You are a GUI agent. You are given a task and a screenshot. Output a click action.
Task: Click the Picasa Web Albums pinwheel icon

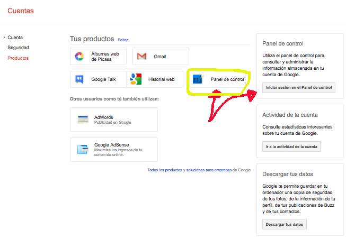[x=79, y=57]
